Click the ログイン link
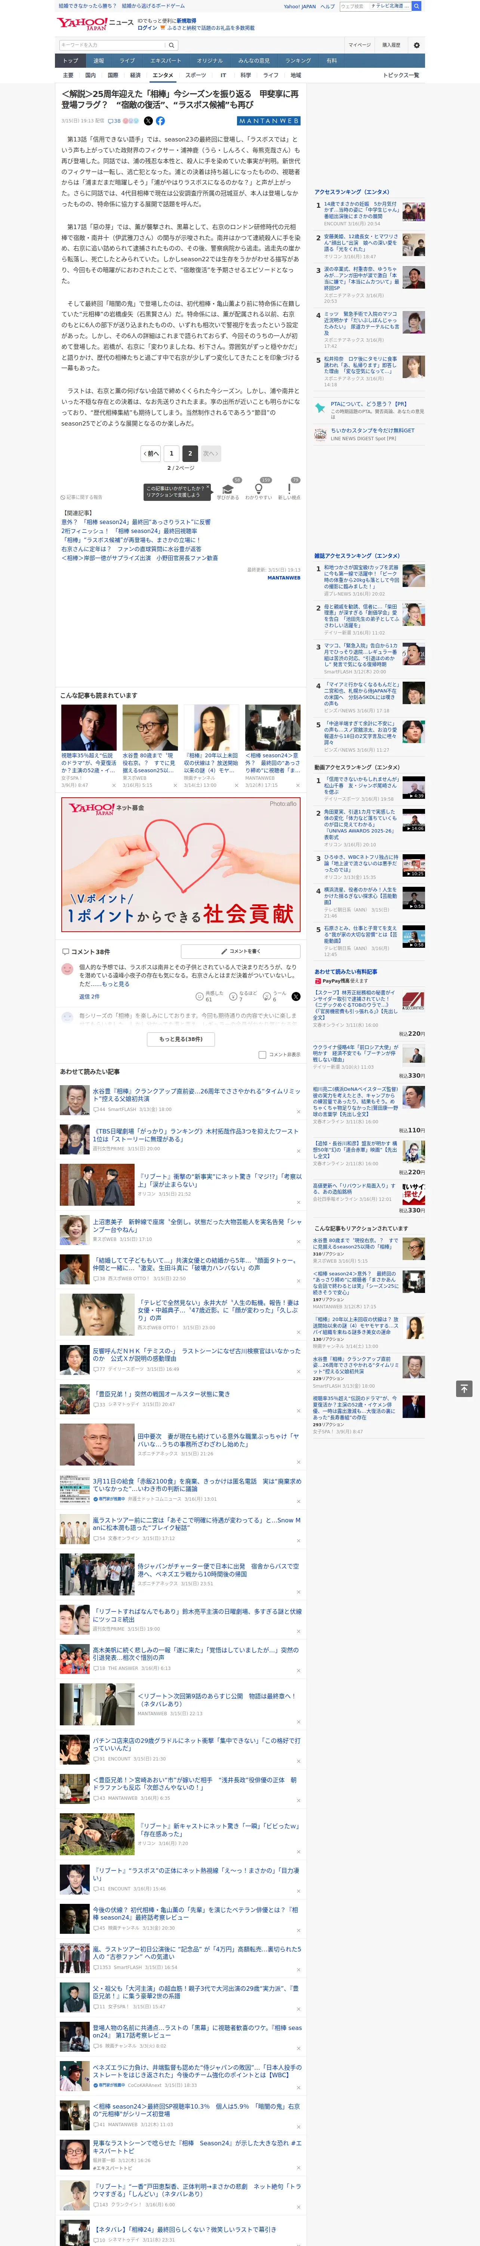The height and width of the screenshot is (2246, 480). click(x=147, y=28)
